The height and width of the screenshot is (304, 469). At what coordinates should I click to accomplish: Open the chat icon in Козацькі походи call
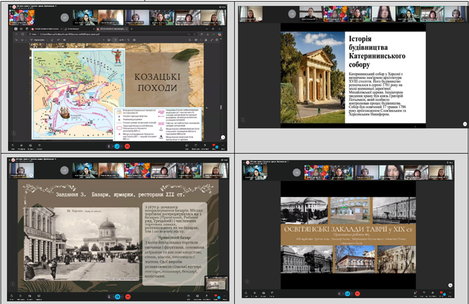pyautogui.click(x=187, y=145)
